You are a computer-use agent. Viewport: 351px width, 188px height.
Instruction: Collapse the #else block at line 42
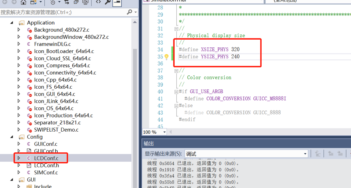click(x=176, y=106)
